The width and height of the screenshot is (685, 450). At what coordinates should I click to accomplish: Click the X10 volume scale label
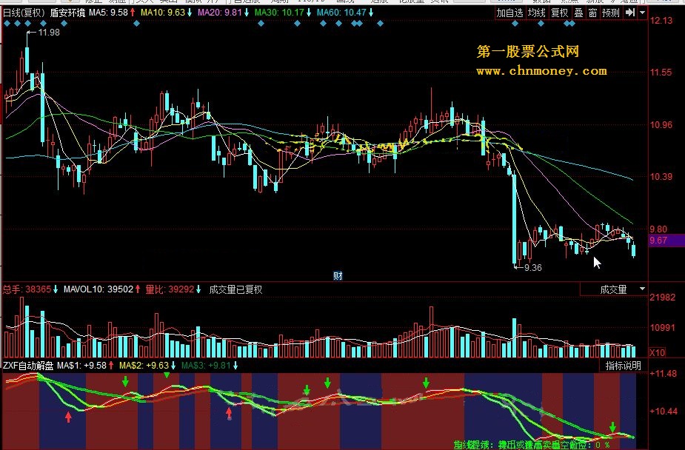tap(657, 352)
